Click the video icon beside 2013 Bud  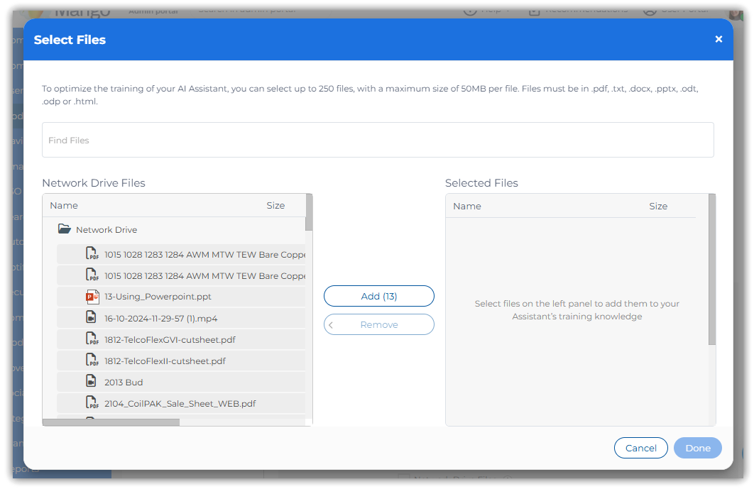[92, 382]
